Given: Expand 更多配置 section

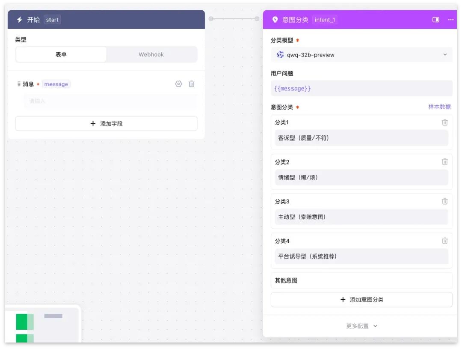Looking at the screenshot, I should [x=361, y=326].
